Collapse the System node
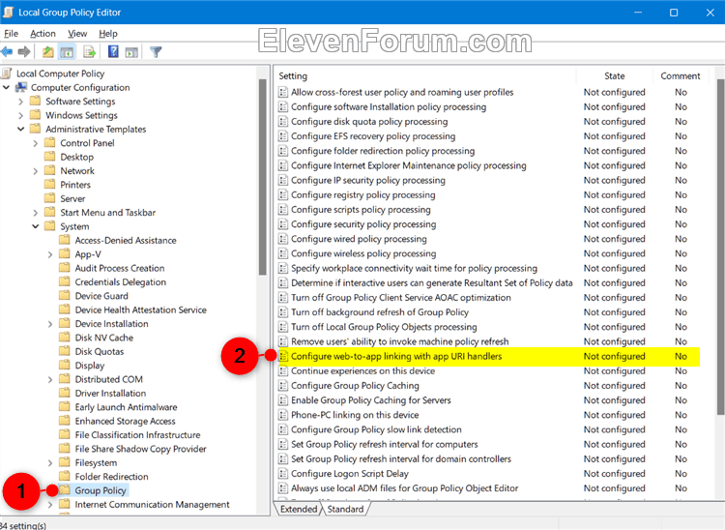This screenshot has width=725, height=530. tap(36, 226)
